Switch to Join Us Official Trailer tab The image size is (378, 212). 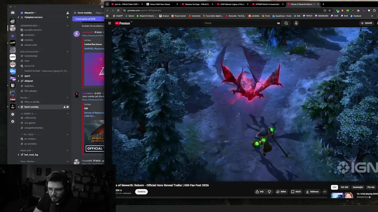[x=127, y=4]
